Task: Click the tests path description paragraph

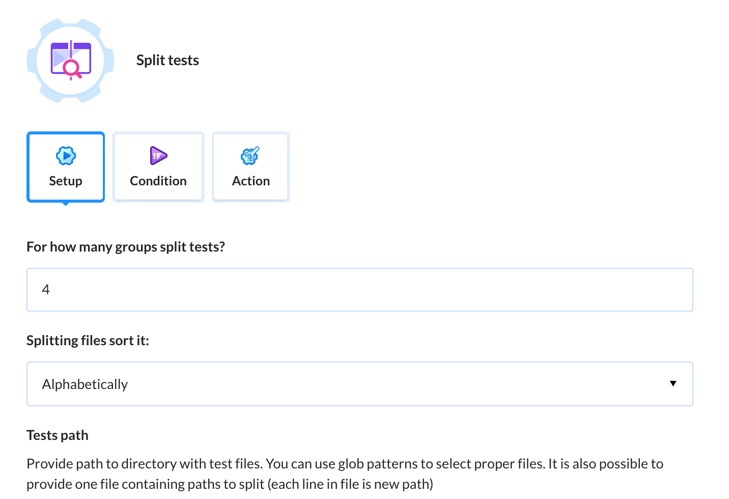Action: 345,474
